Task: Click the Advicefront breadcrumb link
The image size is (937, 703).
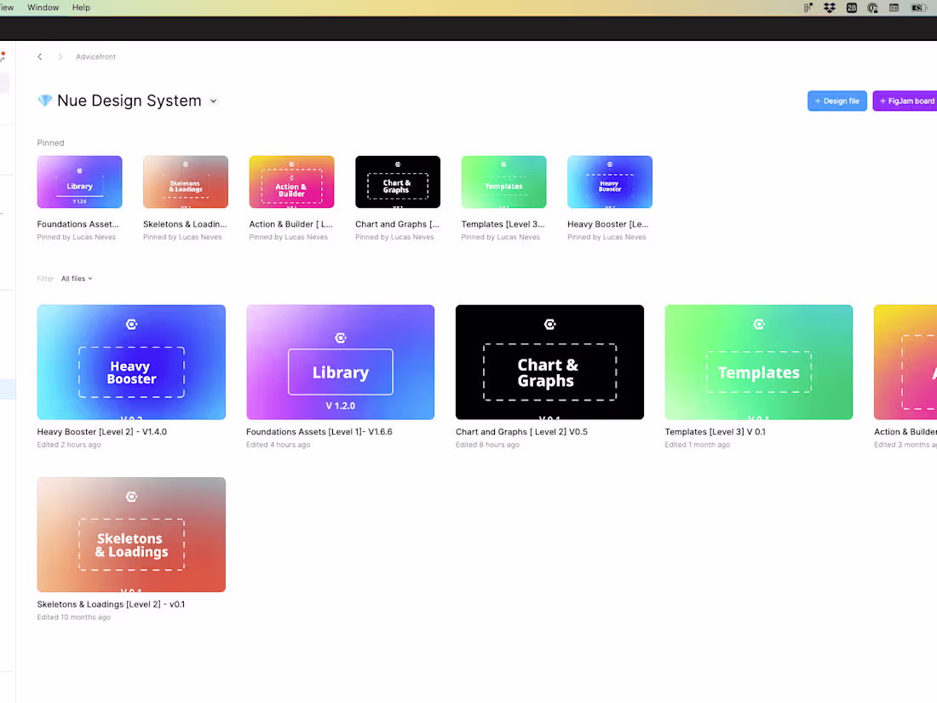Action: coord(95,56)
